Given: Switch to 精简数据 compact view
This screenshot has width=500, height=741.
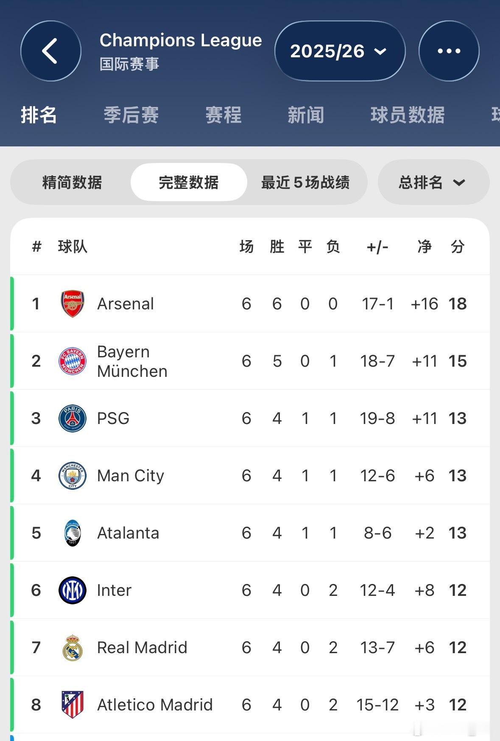Looking at the screenshot, I should [x=72, y=182].
